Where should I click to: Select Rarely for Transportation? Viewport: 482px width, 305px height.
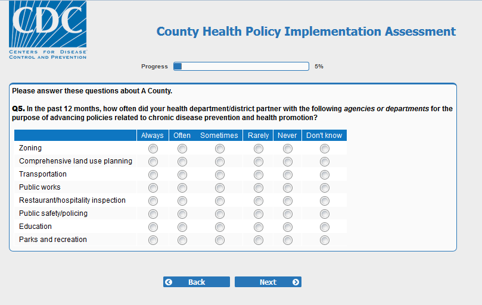[259, 175]
